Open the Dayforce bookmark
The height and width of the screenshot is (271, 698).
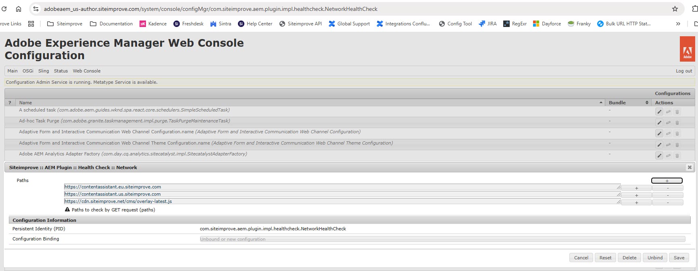[x=547, y=24]
